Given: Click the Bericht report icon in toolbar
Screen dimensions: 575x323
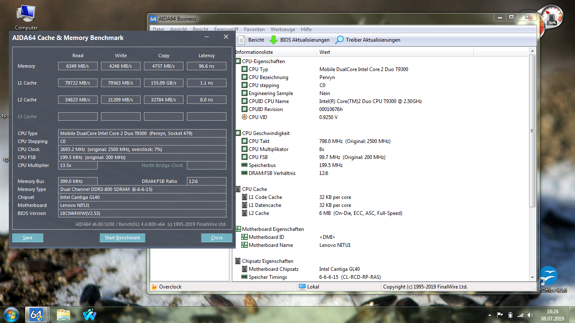Looking at the screenshot, I should pos(241,40).
